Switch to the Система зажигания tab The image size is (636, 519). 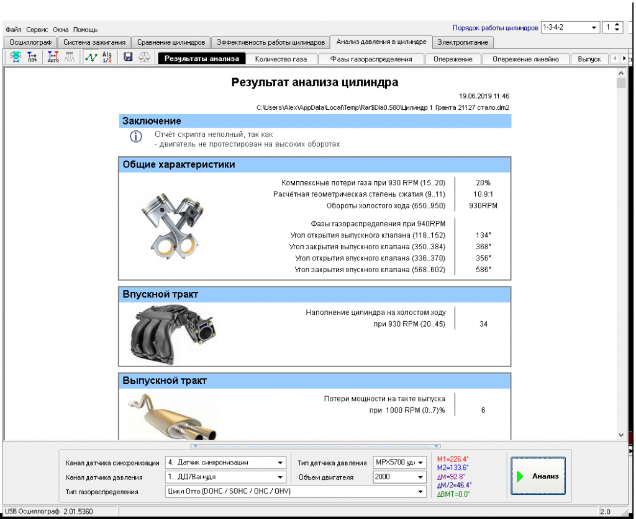tap(94, 42)
